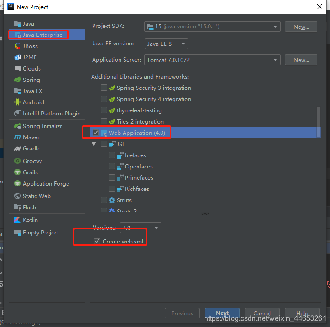
Task: Click the Icefaces framework icon
Action: (x=120, y=155)
